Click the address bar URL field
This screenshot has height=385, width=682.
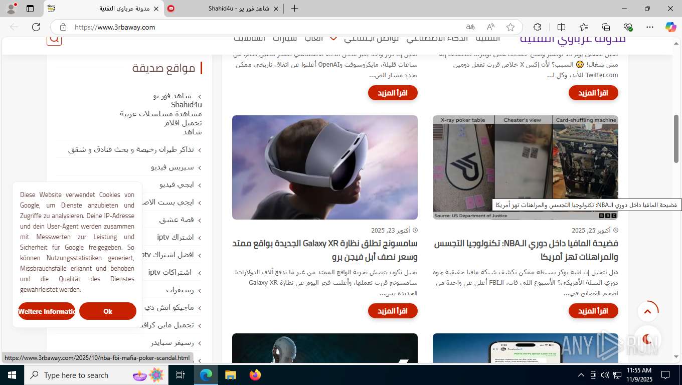266,27
